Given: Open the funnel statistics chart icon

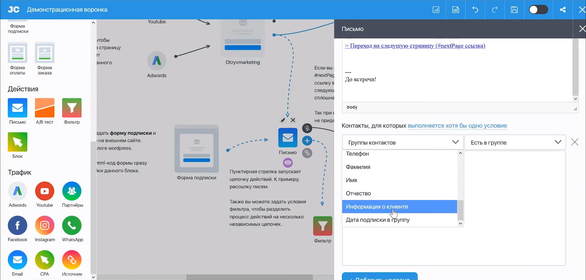Looking at the screenshot, I should click(436, 10).
